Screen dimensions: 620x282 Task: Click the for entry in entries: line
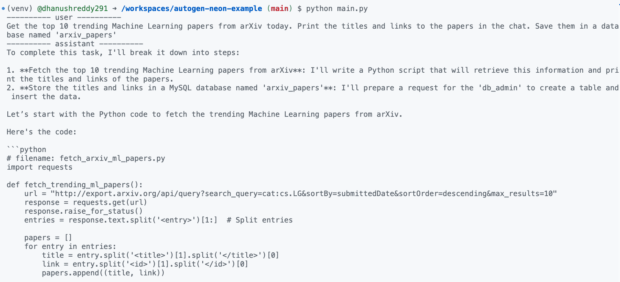(70, 246)
